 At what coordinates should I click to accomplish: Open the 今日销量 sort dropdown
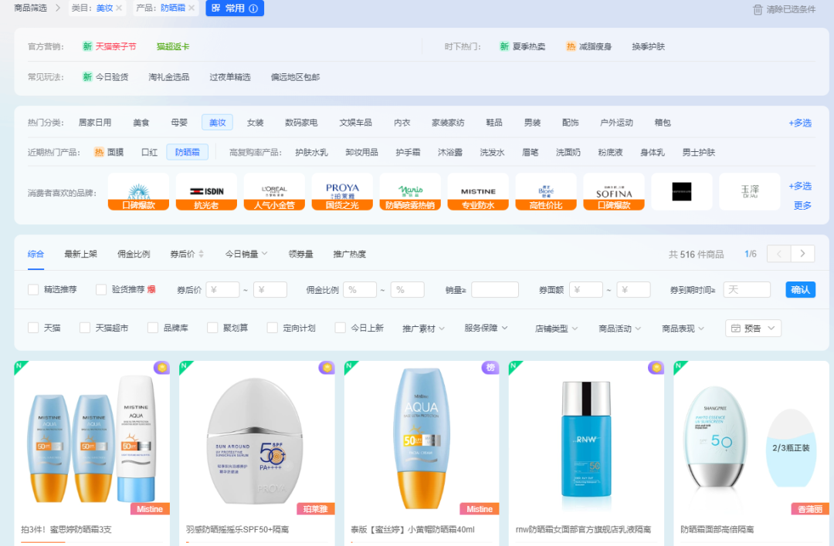(x=246, y=254)
